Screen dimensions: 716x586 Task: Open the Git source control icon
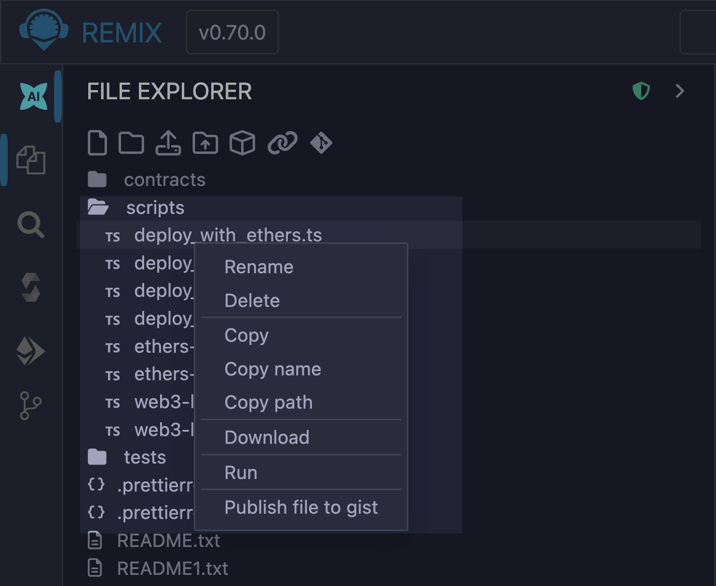pyautogui.click(x=30, y=405)
